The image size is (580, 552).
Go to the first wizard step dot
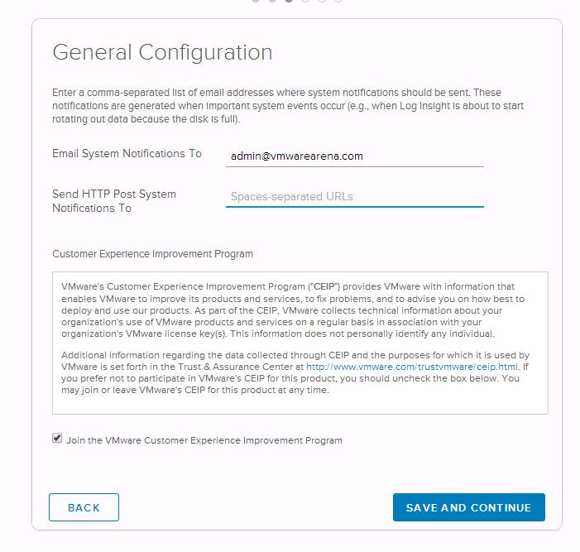click(x=255, y=1)
